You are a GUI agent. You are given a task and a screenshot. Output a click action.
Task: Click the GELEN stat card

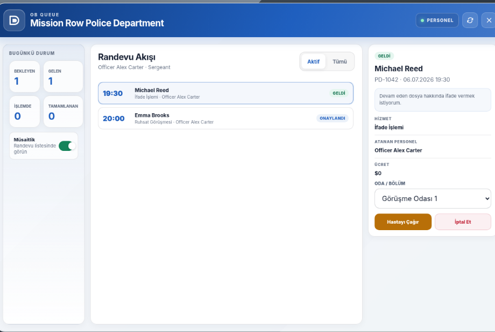click(x=63, y=77)
